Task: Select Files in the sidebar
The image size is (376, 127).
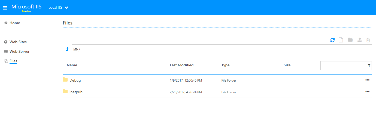Action: coord(13,61)
